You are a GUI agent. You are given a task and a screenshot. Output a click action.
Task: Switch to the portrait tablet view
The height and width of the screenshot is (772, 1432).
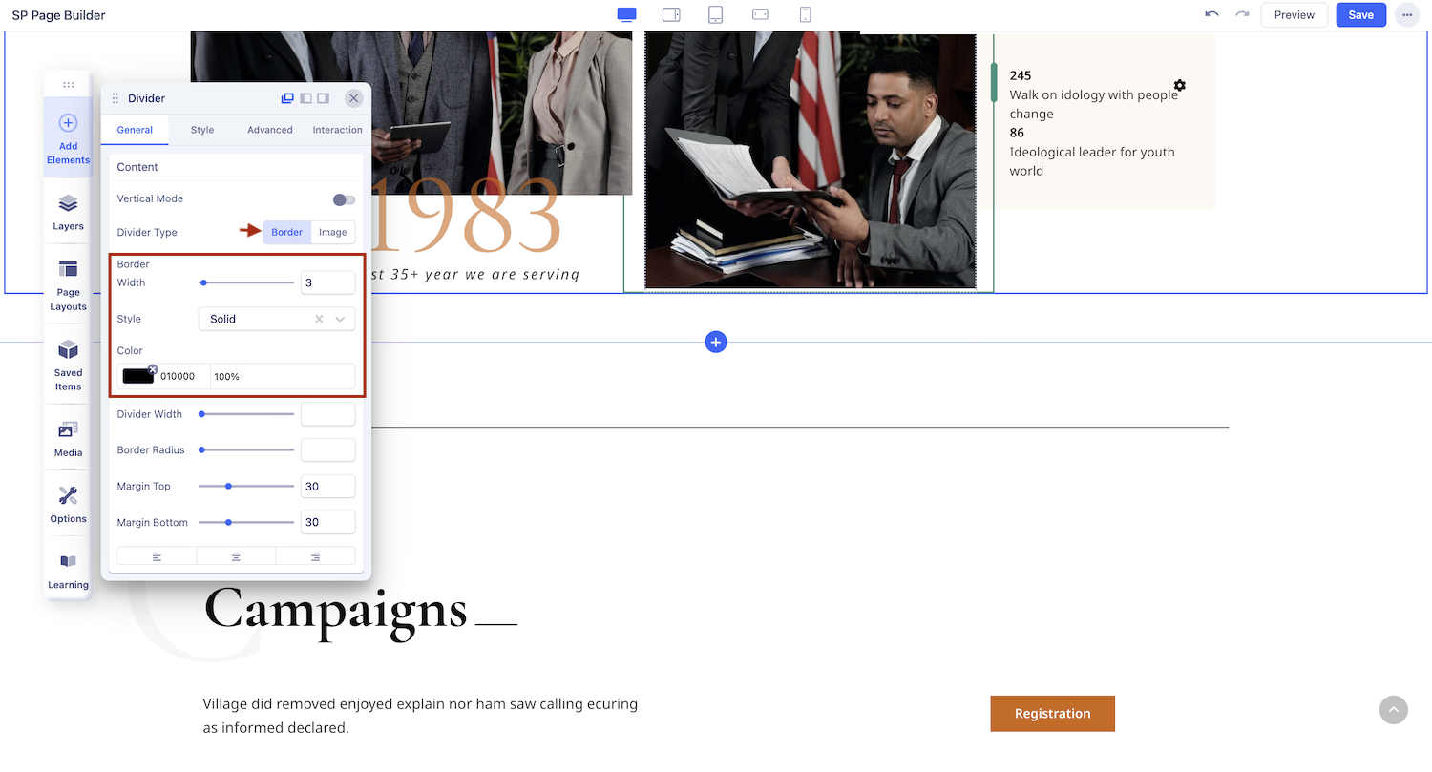point(715,14)
